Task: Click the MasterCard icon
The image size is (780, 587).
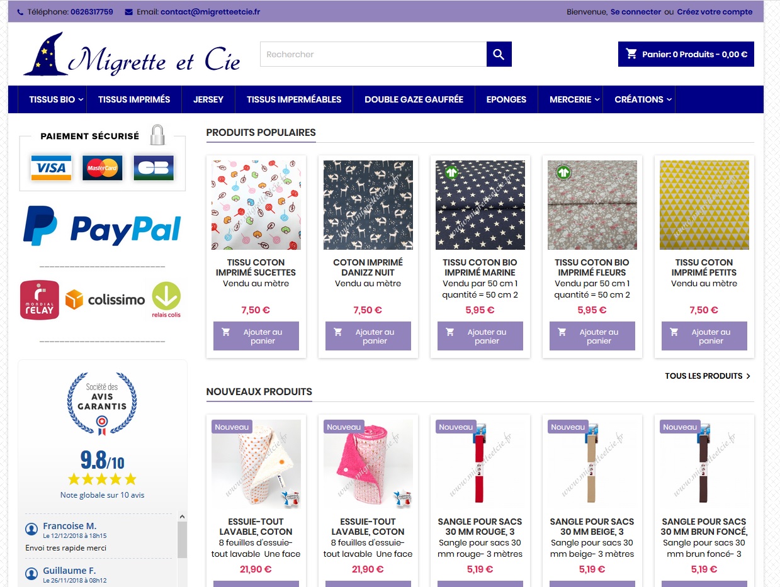Action: [102, 168]
